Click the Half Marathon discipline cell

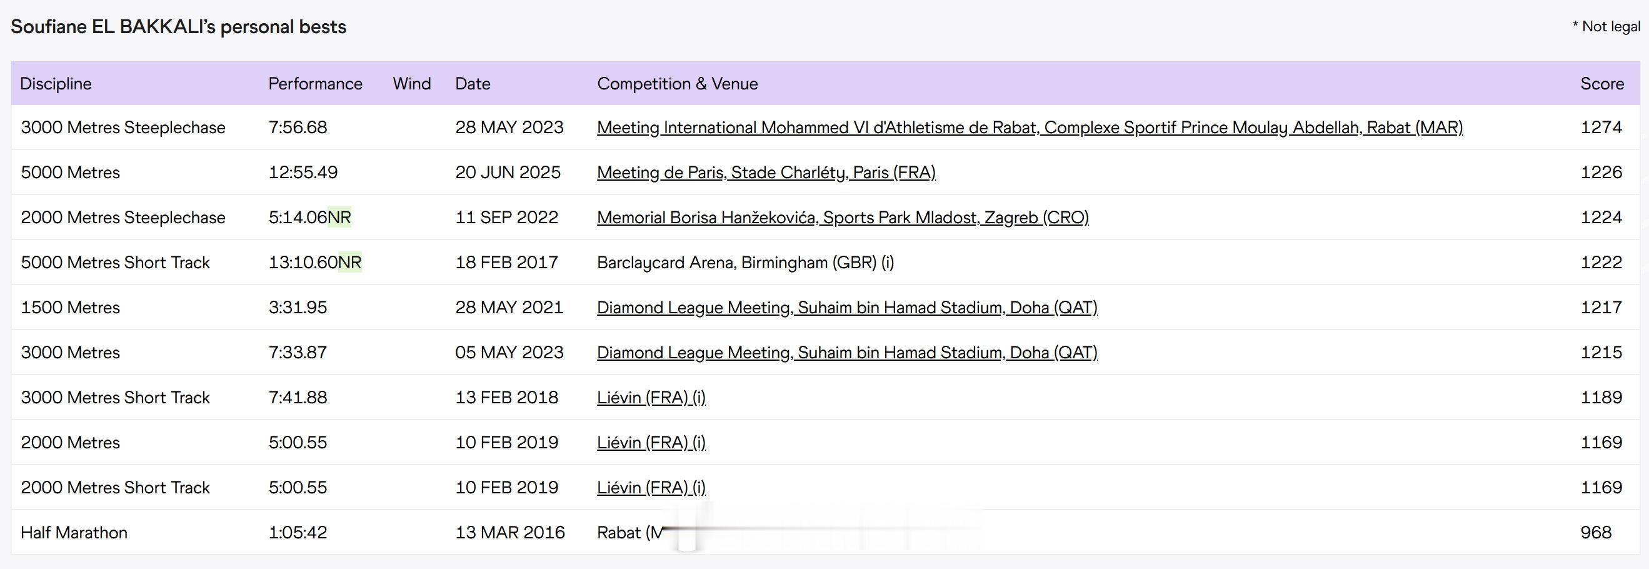(x=74, y=533)
